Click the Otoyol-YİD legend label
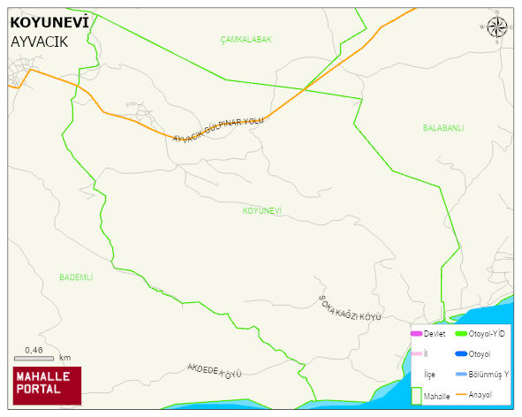This screenshot has width=522, height=417. [487, 333]
